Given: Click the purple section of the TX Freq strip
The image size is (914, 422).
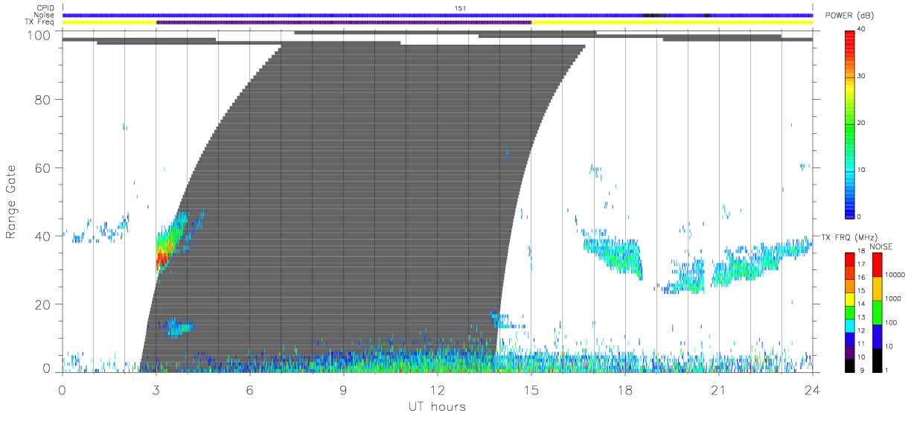Looking at the screenshot, I should [x=344, y=22].
